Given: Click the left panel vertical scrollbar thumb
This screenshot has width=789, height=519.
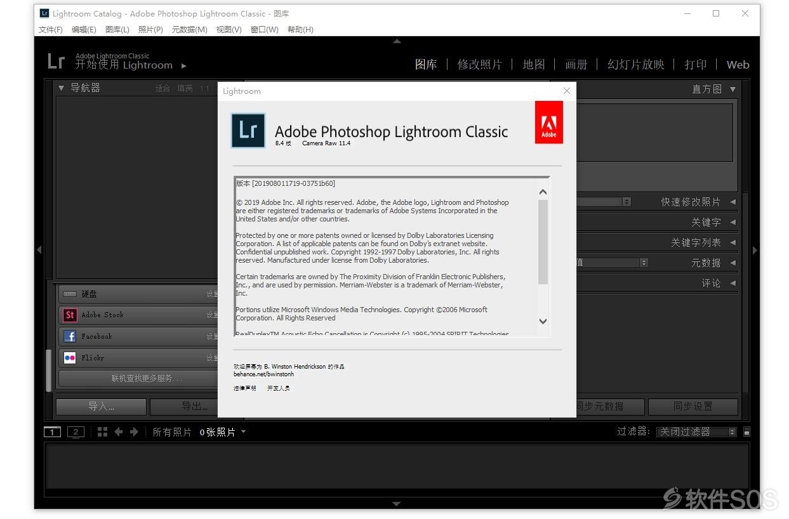Looking at the screenshot, I should [49, 371].
